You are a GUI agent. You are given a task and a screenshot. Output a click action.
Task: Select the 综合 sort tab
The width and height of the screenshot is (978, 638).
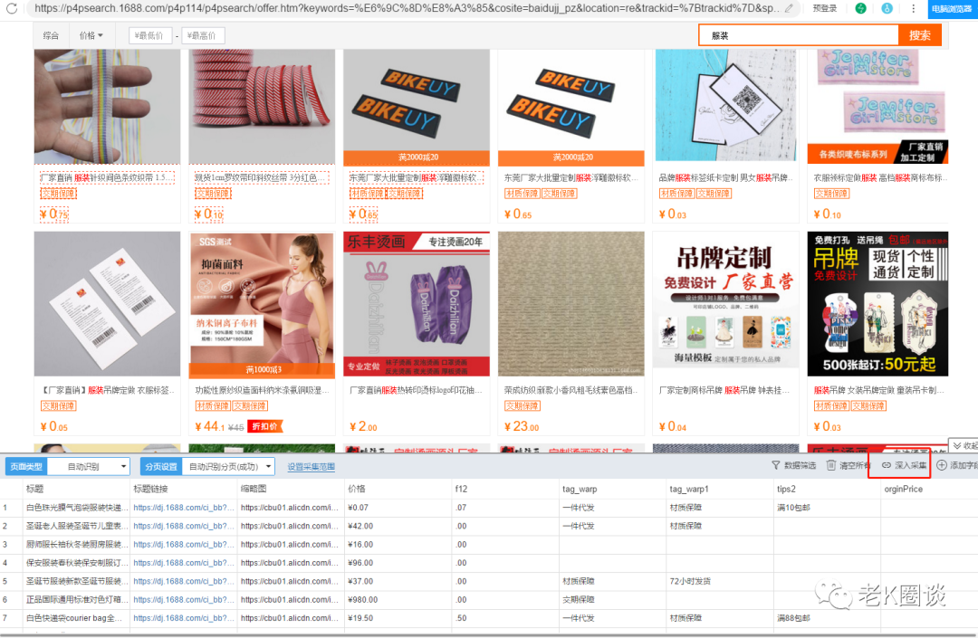[x=51, y=35]
